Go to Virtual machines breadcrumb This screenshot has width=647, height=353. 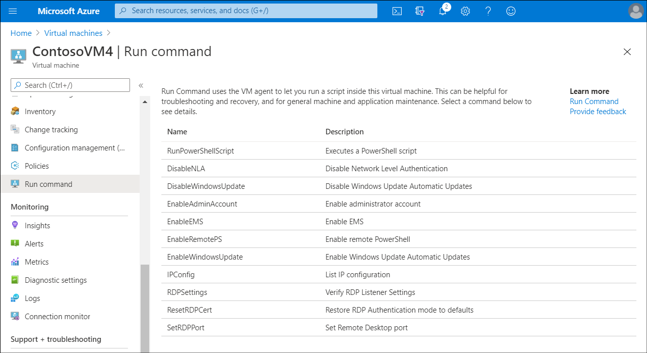pos(73,33)
